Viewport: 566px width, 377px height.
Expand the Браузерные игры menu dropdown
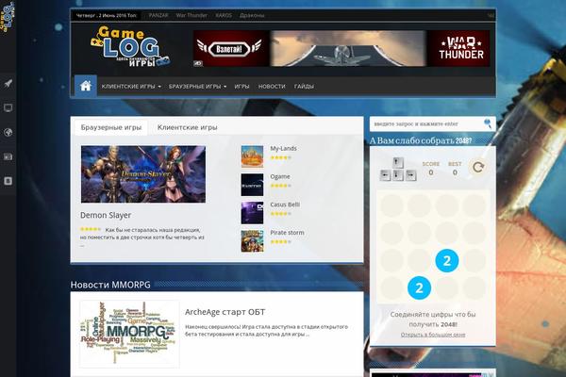pyautogui.click(x=198, y=87)
